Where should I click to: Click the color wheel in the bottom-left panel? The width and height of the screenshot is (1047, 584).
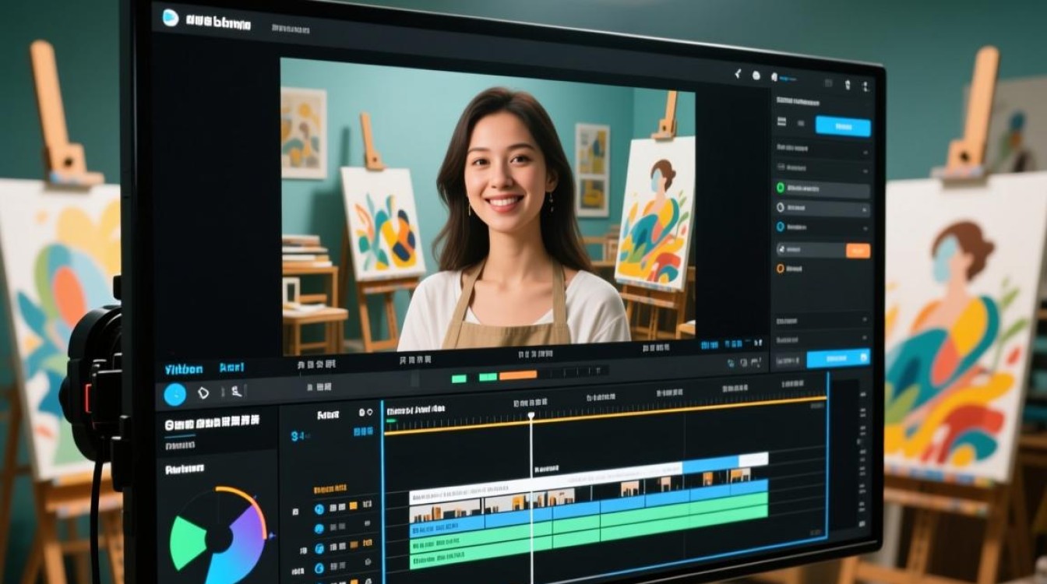pos(217,532)
